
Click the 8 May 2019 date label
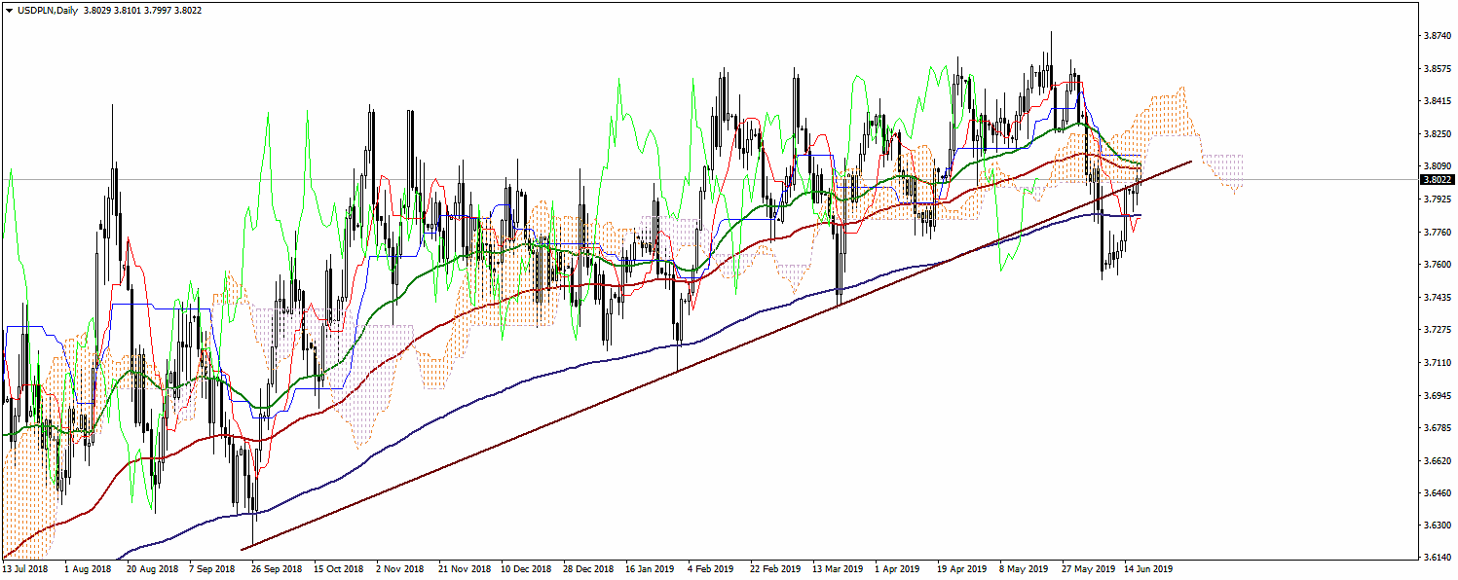[x=1023, y=569]
